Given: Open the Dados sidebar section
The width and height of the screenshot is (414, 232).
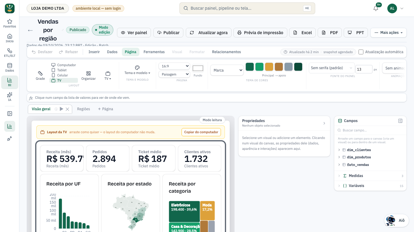Looking at the screenshot, I should click(x=10, y=68).
